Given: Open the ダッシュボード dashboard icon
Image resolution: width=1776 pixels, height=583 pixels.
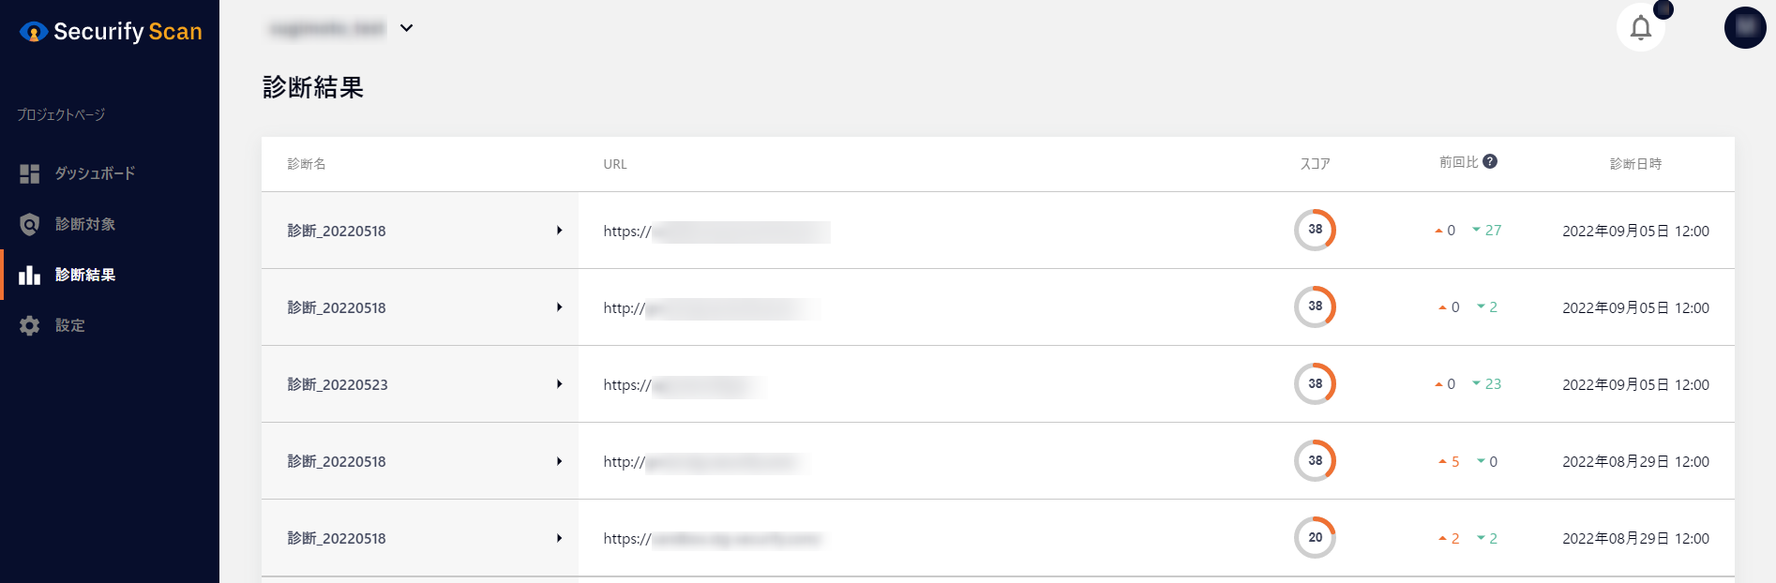Looking at the screenshot, I should click(x=30, y=173).
